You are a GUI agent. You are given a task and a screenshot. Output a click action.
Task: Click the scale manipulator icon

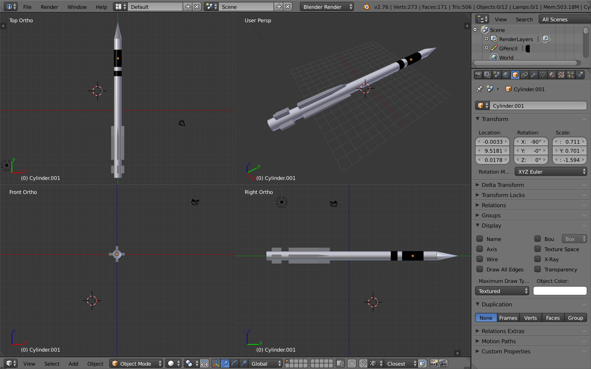(x=243, y=363)
